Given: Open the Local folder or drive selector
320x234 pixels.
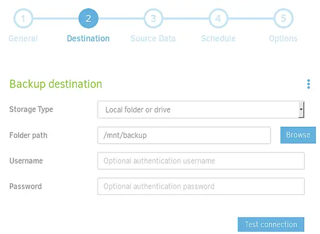Looking at the screenshot, I should (x=201, y=109).
